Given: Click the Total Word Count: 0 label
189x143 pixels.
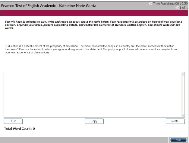Looking at the screenshot, I should (20, 128).
